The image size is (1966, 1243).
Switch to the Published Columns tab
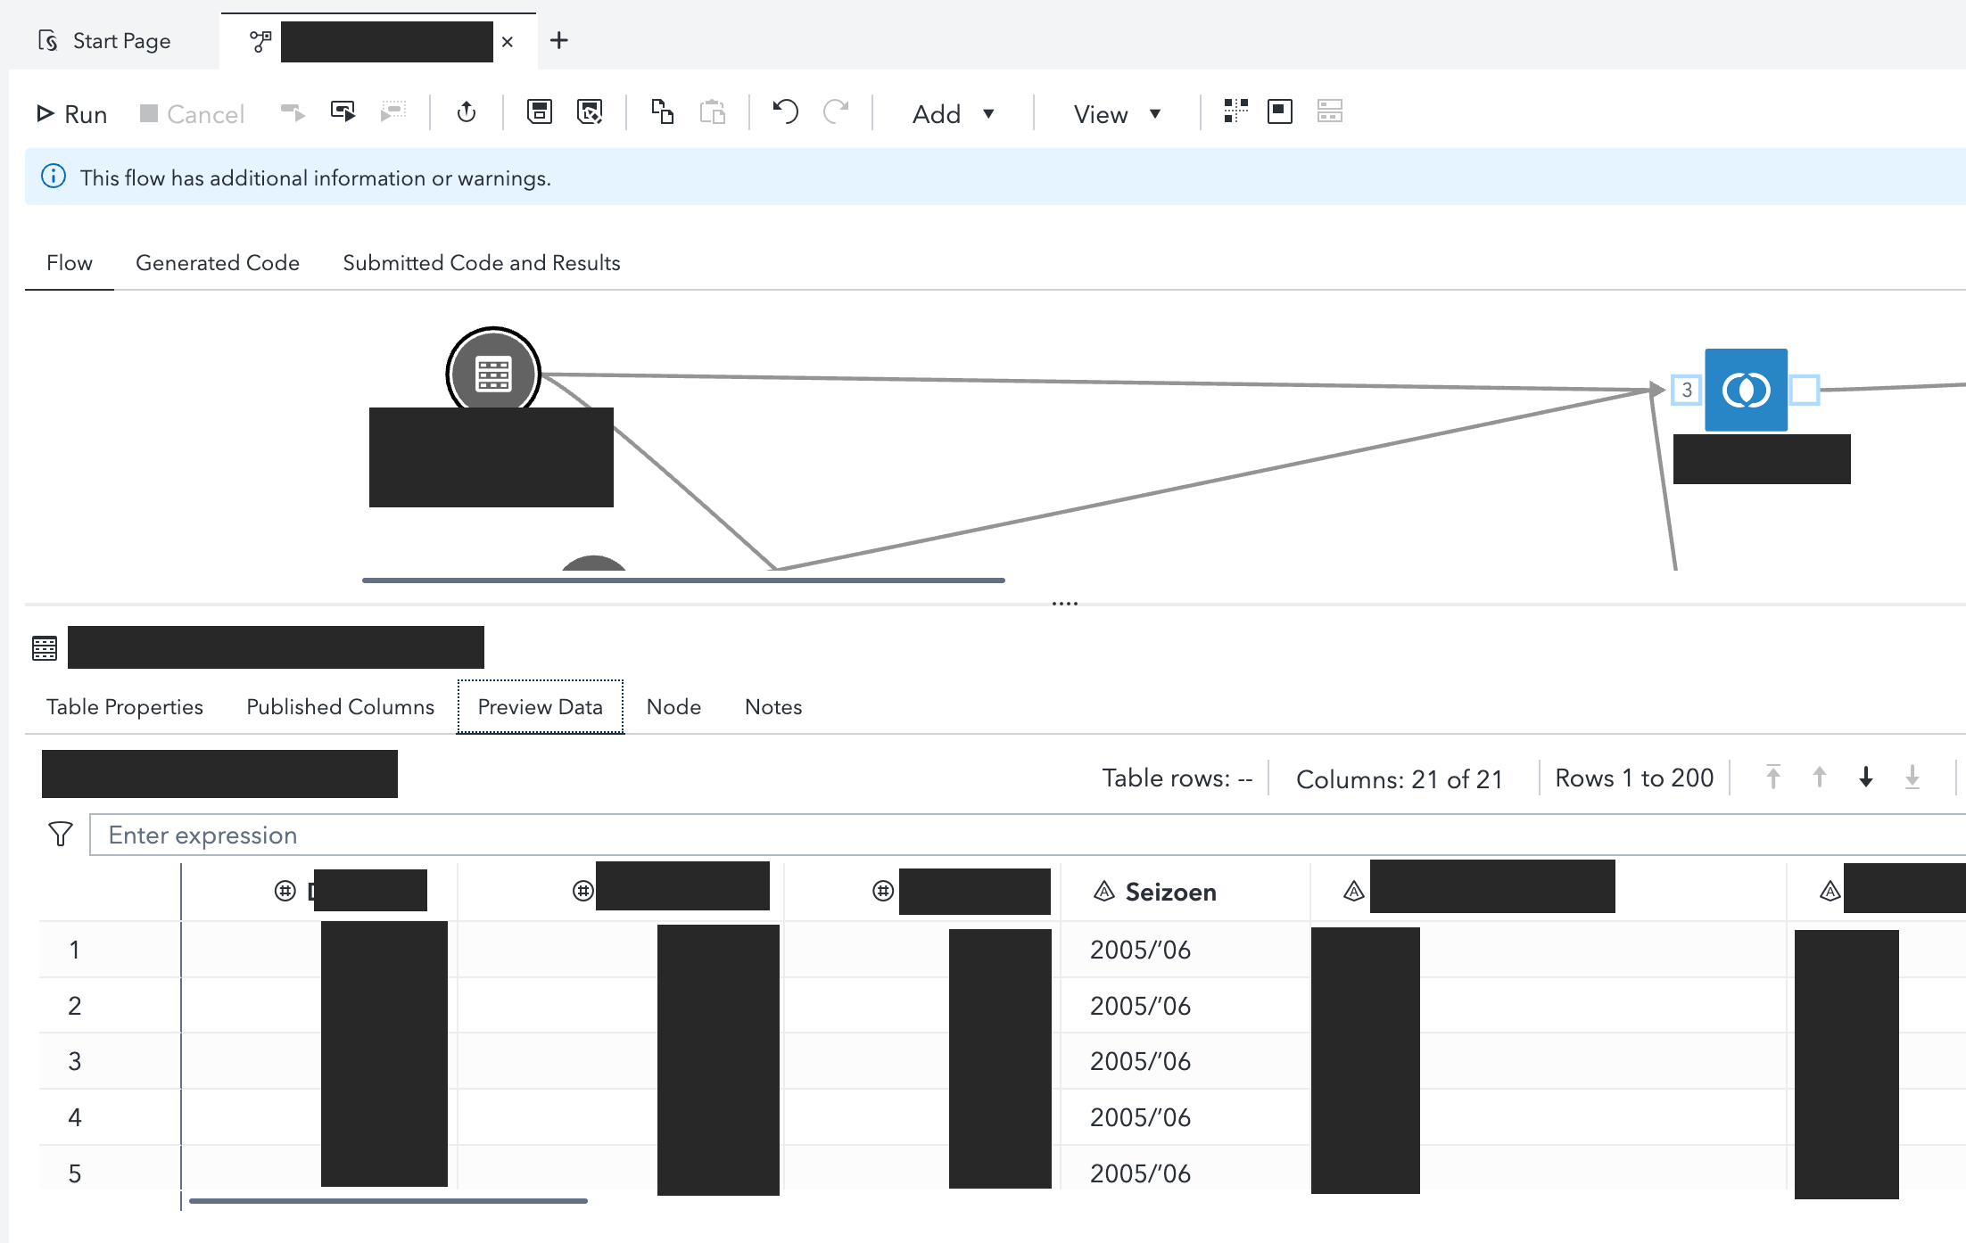pyautogui.click(x=339, y=706)
